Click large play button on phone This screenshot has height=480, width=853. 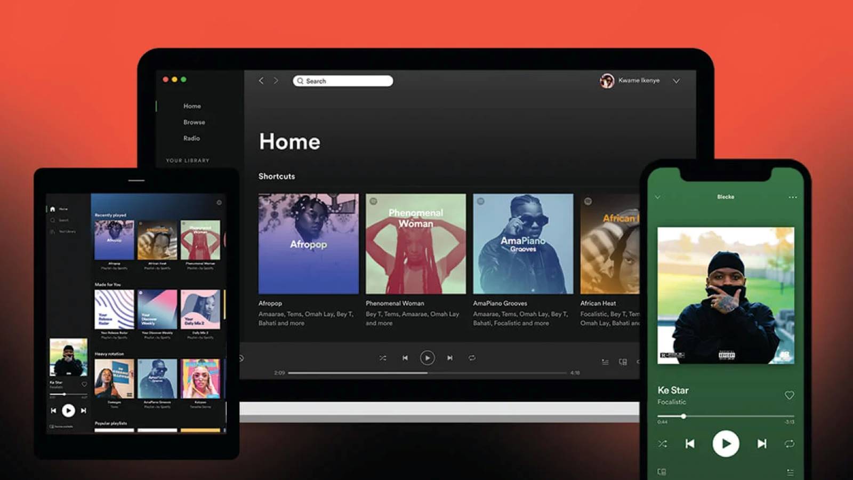[x=726, y=444]
